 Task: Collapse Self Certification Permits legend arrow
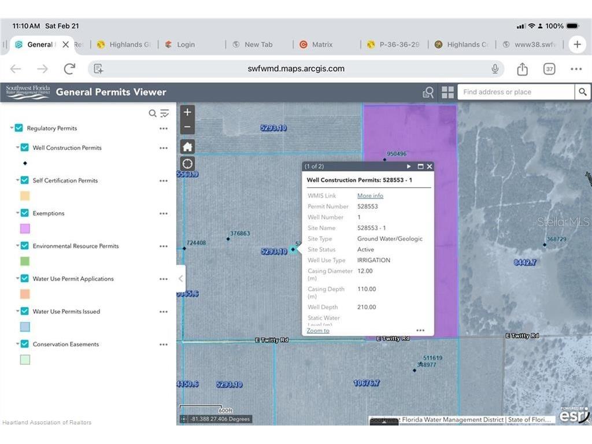17,180
